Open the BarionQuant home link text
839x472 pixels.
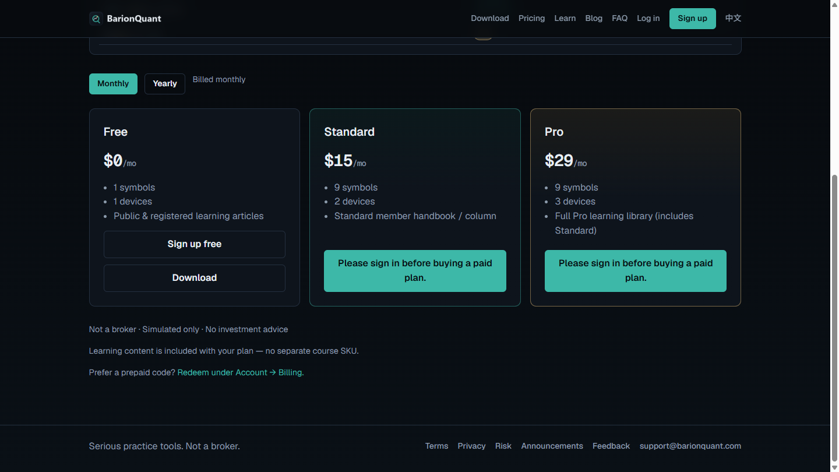click(134, 19)
